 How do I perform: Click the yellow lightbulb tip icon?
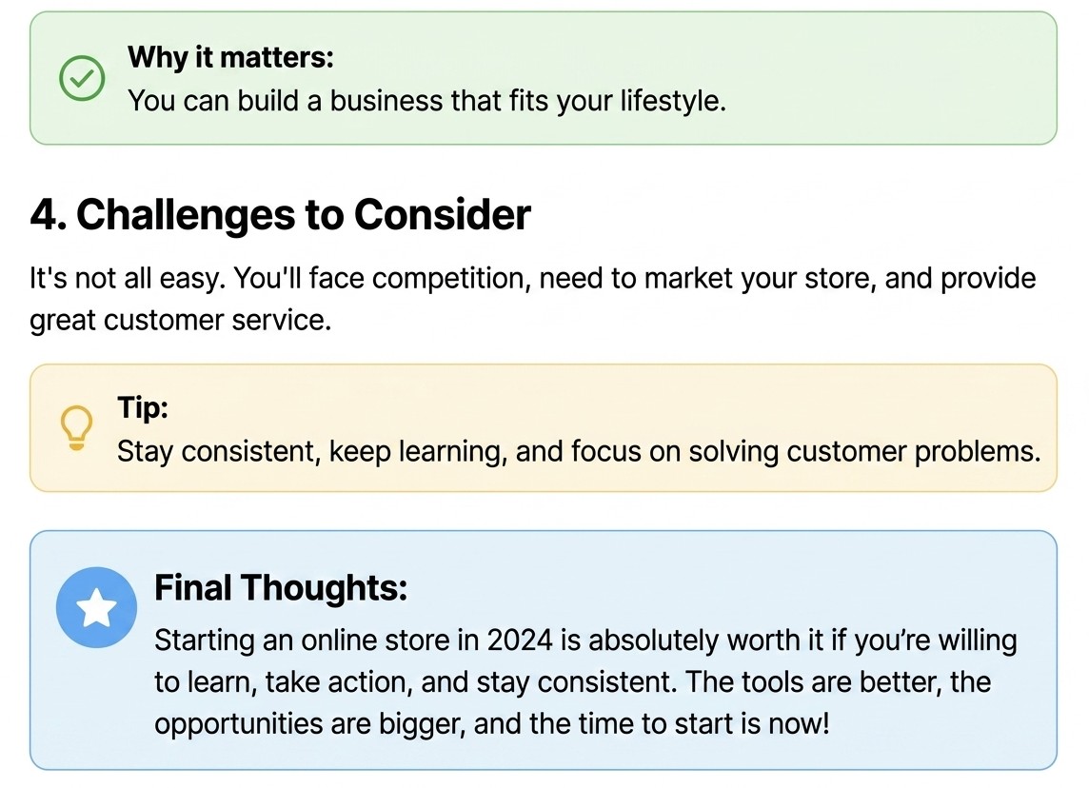coord(76,427)
